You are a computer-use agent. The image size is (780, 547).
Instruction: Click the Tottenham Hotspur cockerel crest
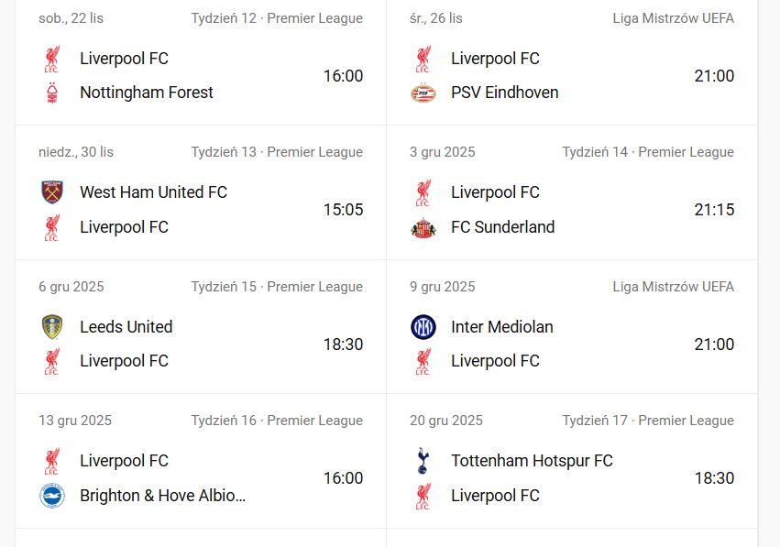423,461
